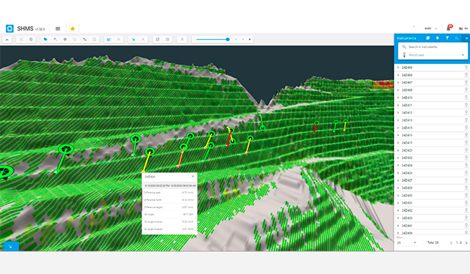Image resolution: width=470 pixels, height=274 pixels.
Task: Click the Search in instruments field
Action: coord(433,47)
